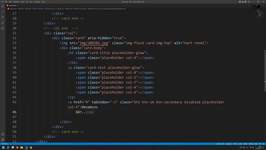This screenshot has height=150, width=266.
Task: Toggle bottom panel layout icon
Action: [x=243, y=2]
